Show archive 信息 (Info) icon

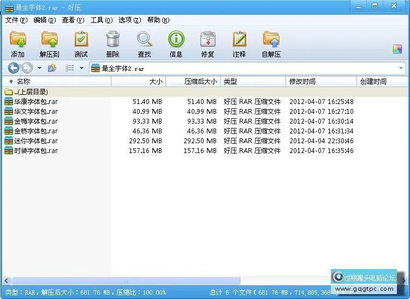point(176,39)
